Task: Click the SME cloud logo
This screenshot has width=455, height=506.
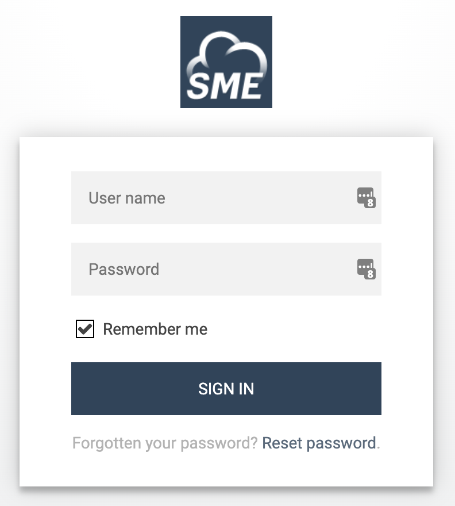Action: click(x=226, y=62)
